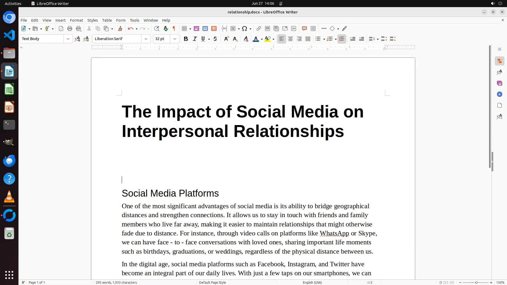
Task: Open the sidebar Navigator panel
Action: (499, 94)
